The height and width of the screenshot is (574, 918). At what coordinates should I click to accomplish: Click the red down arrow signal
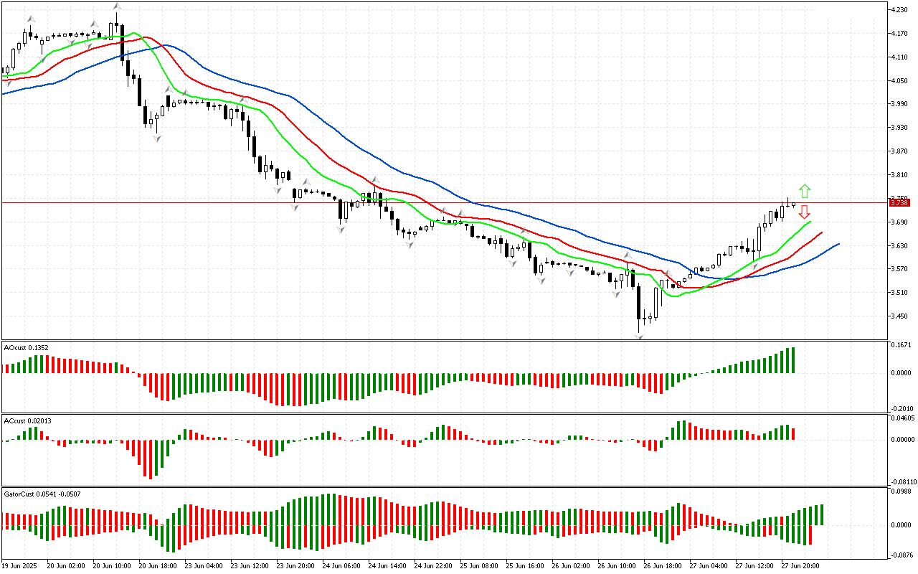(805, 212)
